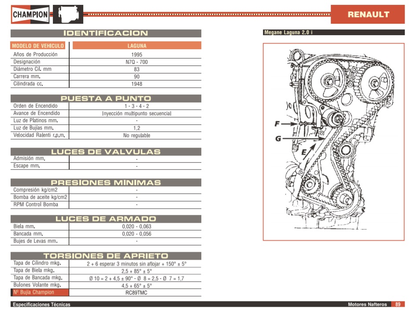Click the Diámetro Cil. mm label
This screenshot has width=414, height=312.
point(33,69)
